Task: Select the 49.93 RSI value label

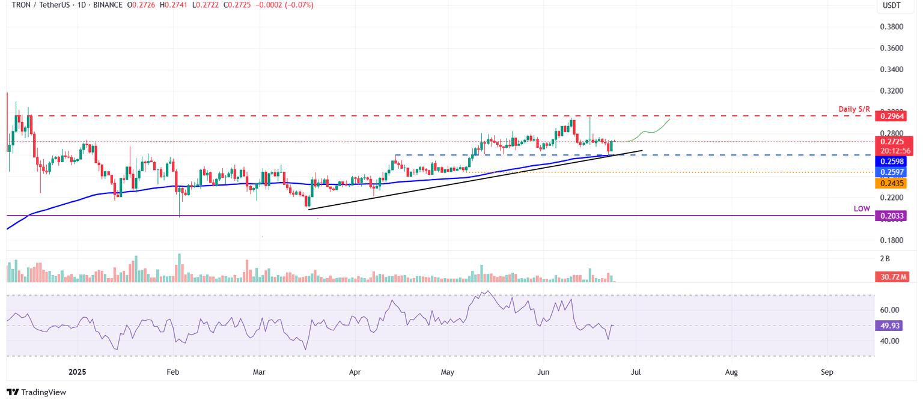Action: (890, 325)
